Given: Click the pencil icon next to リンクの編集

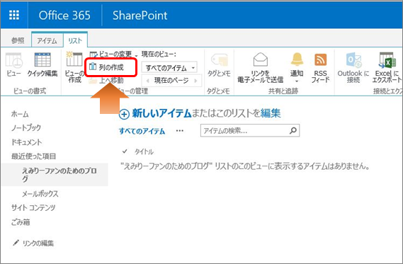Looking at the screenshot, I should [x=16, y=243].
